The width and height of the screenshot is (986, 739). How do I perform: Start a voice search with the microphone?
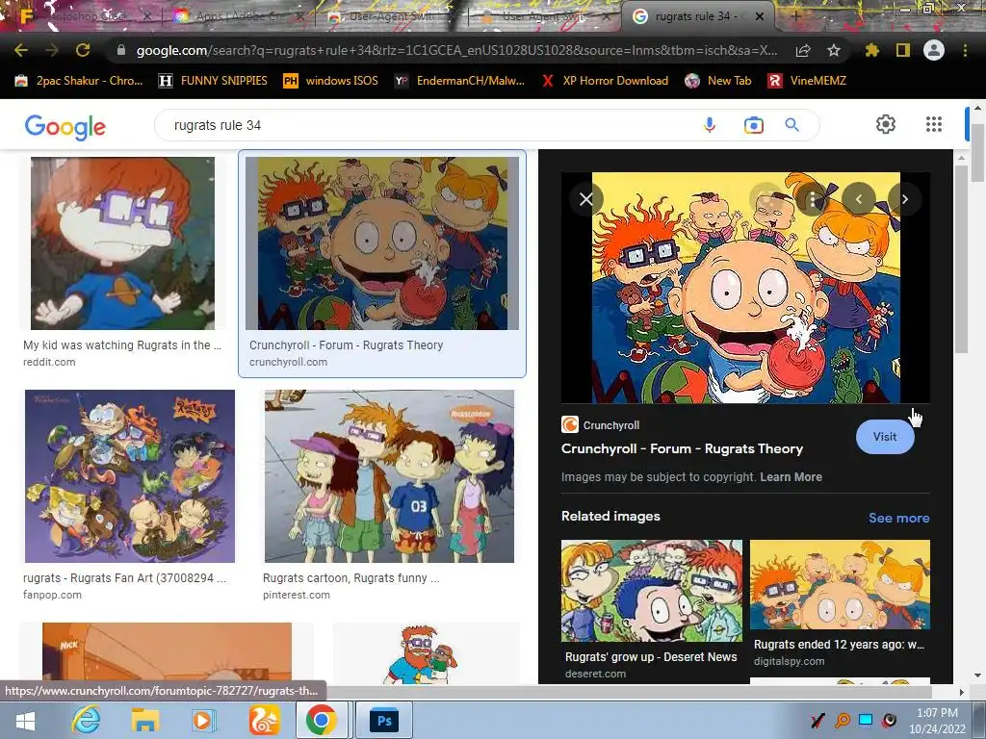coord(710,125)
